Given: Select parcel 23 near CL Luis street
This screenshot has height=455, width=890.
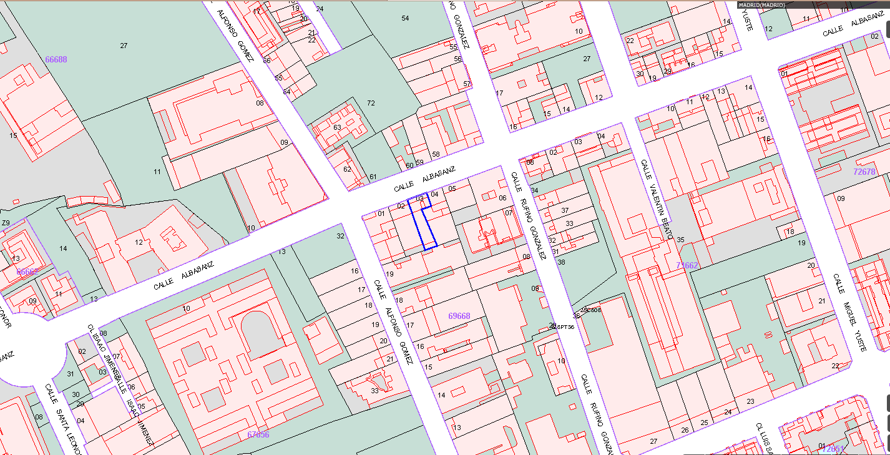Looking at the screenshot, I should pyautogui.click(x=750, y=401).
